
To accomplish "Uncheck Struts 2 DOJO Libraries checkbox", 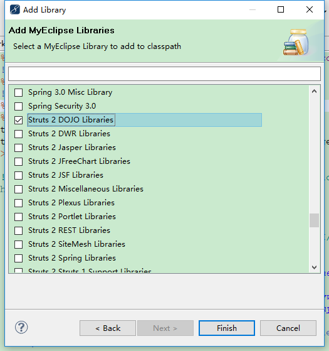I will tap(18, 120).
